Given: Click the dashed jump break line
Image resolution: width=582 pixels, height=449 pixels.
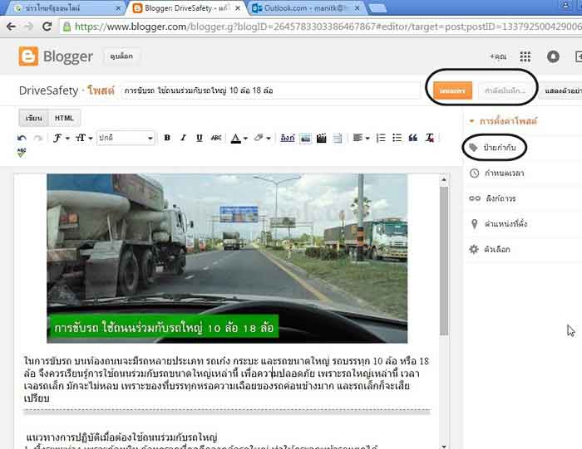Looking at the screenshot, I should (x=227, y=411).
